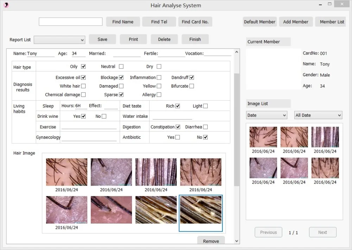This screenshot has width=352, height=250.
Task: Remove the selected hair image
Action: click(x=211, y=241)
